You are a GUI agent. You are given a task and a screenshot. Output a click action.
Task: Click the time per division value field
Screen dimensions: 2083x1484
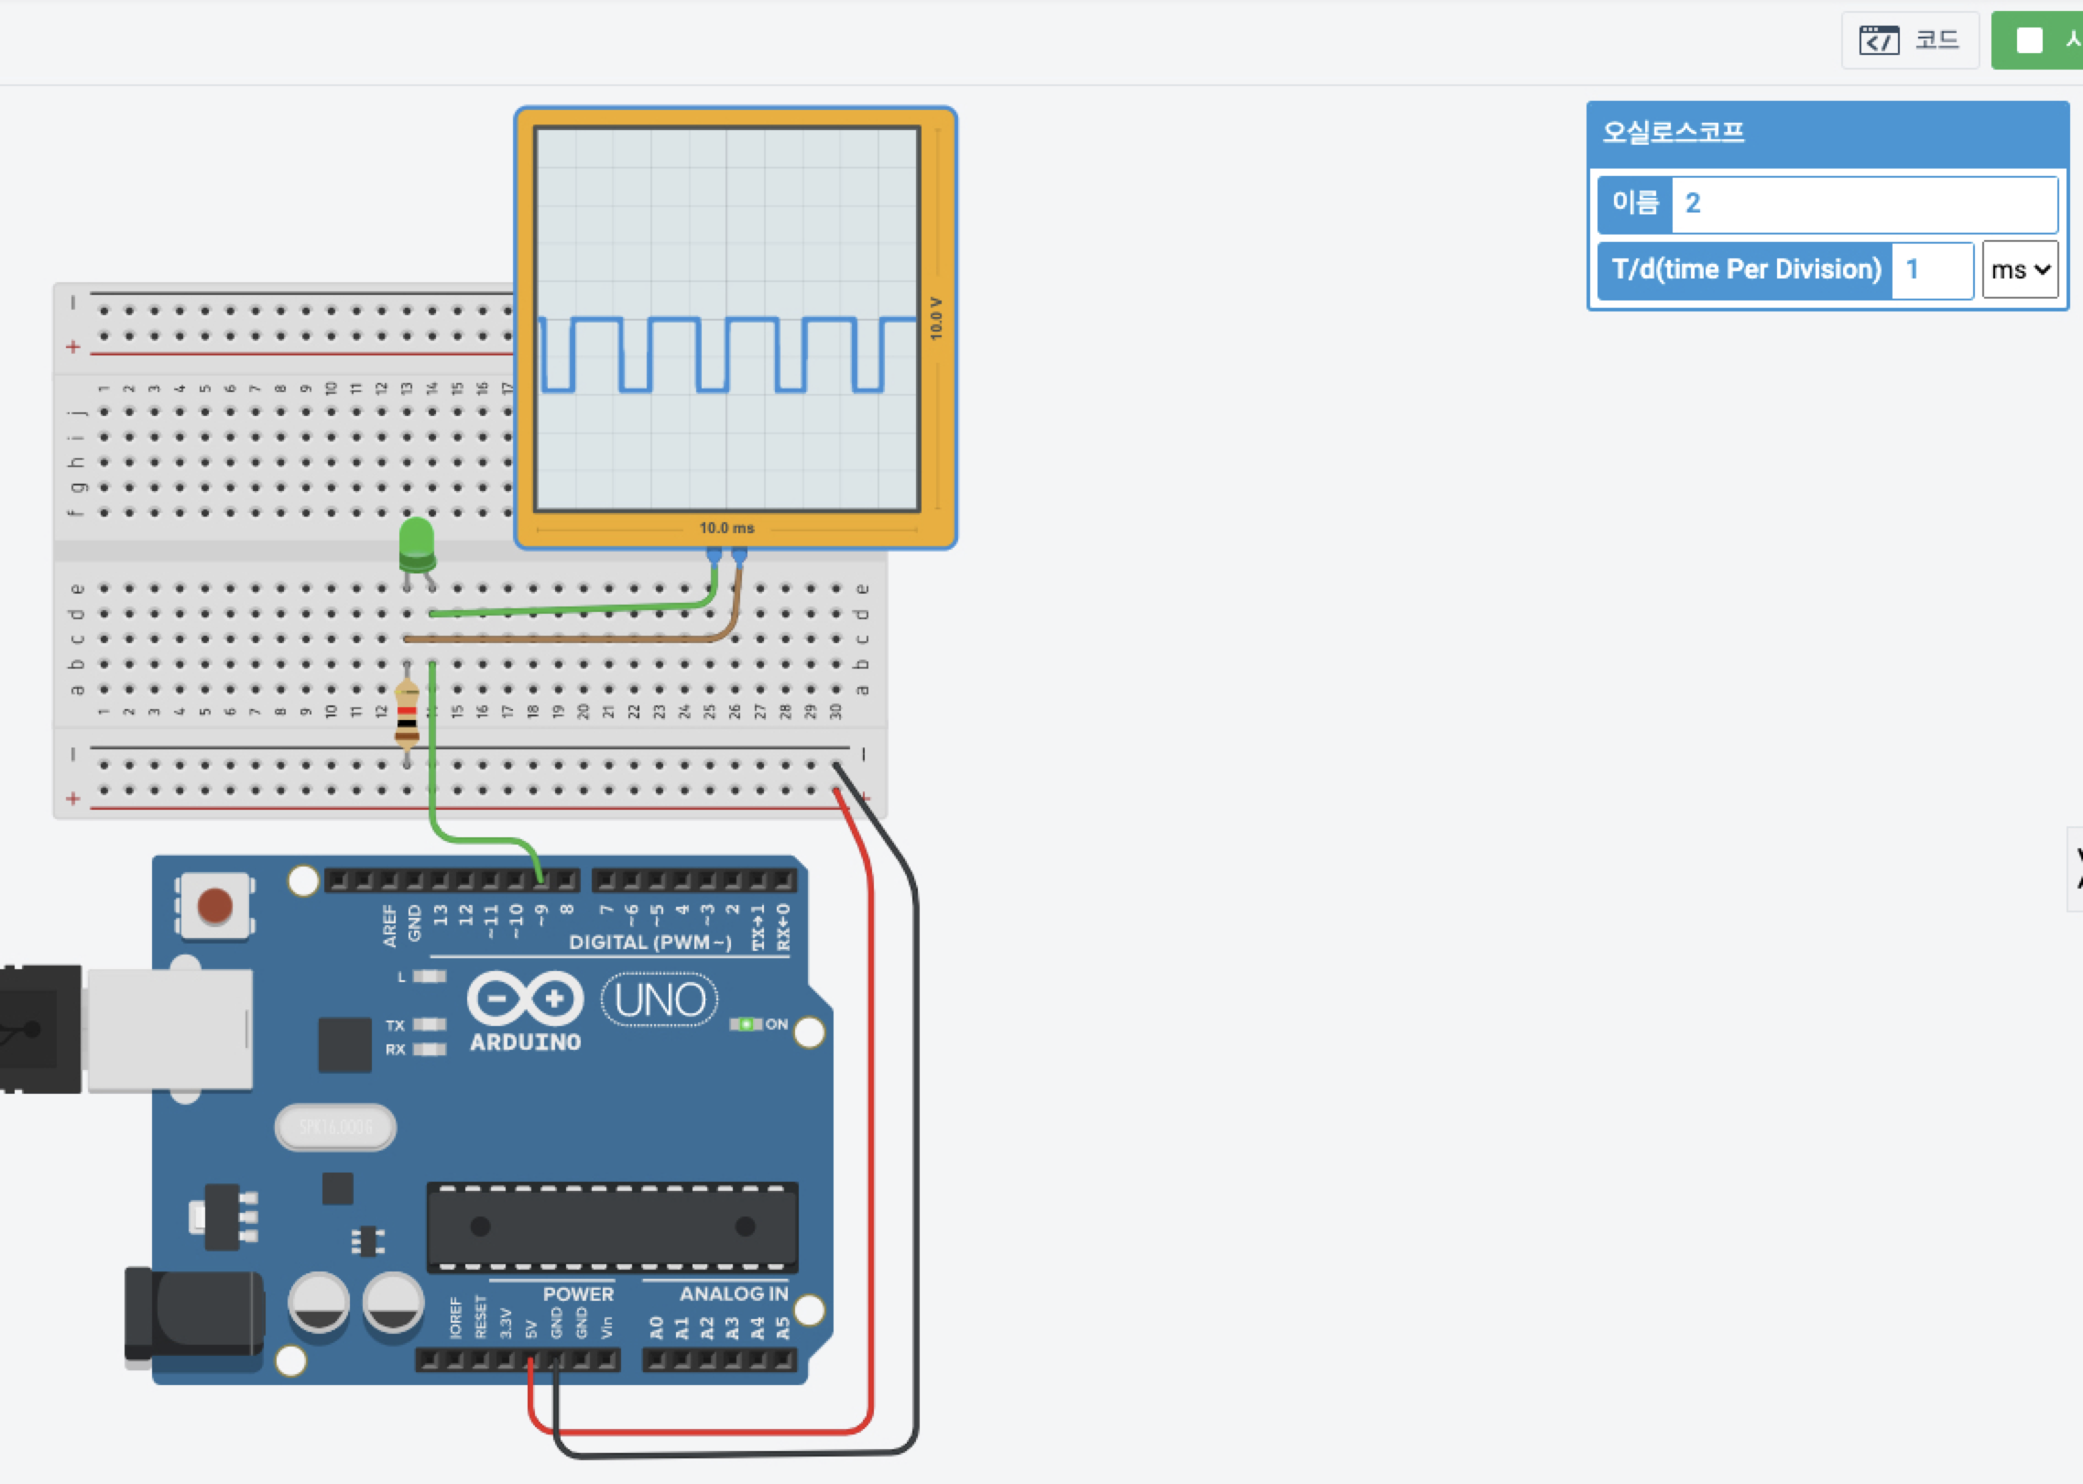(1931, 270)
